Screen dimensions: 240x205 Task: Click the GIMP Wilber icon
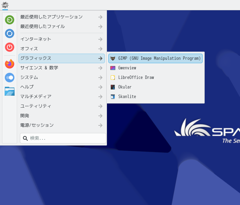coord(113,58)
